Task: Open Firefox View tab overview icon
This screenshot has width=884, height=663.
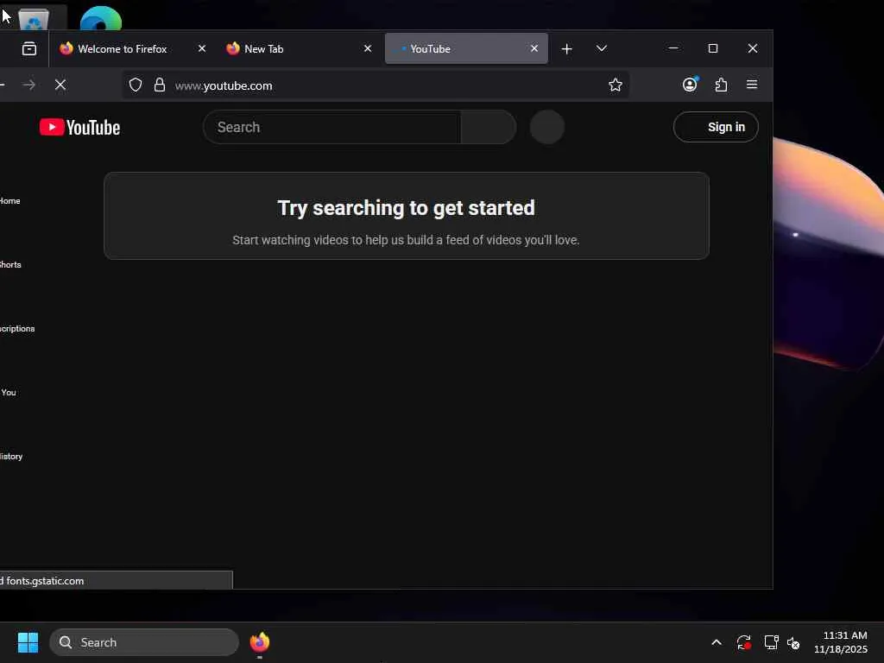Action: coord(29,49)
